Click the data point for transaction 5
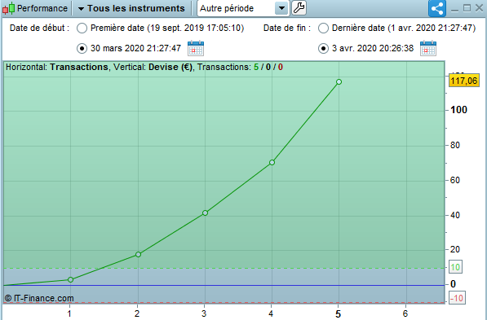The image size is (487, 320). tap(339, 82)
